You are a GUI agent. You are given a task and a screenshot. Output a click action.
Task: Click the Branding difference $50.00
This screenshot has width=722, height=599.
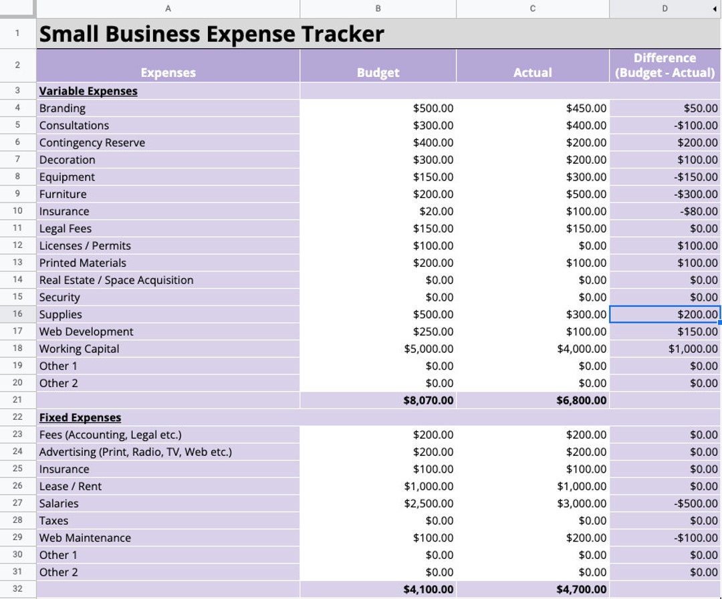665,108
